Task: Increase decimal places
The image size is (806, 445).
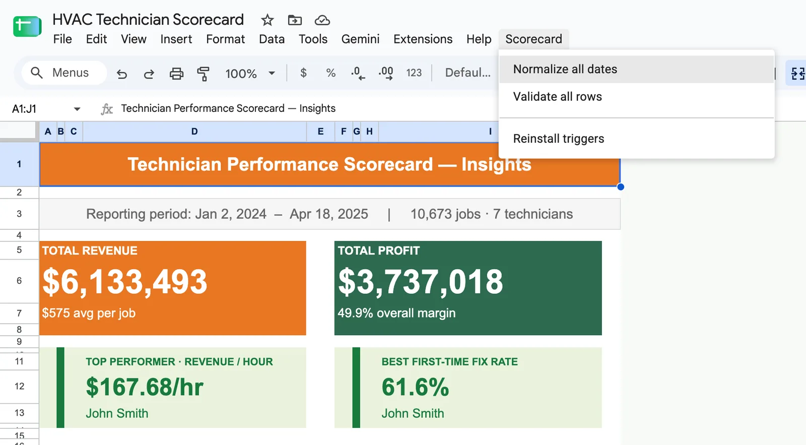Action: pos(386,73)
